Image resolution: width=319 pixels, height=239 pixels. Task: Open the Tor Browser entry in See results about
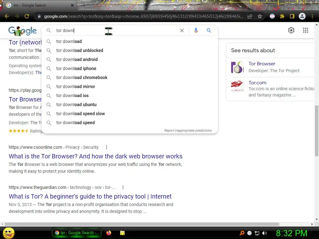(x=262, y=64)
